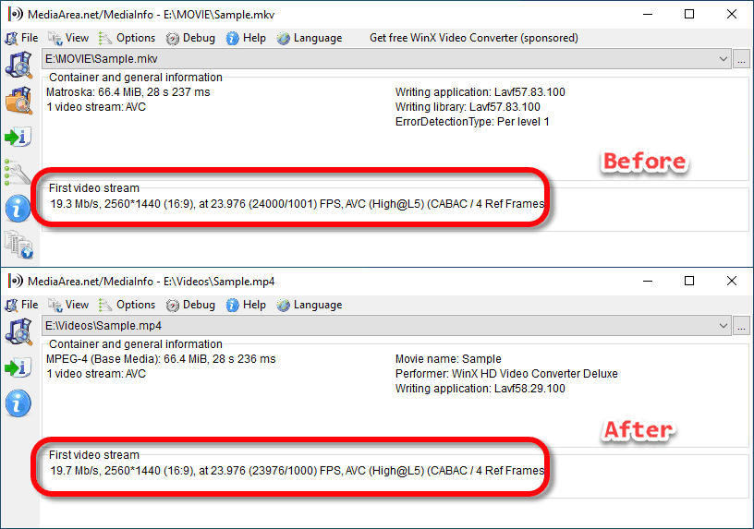Click 'Performer: WinX HD Video Converter Deluxe' text
754x529 pixels.
(506, 374)
